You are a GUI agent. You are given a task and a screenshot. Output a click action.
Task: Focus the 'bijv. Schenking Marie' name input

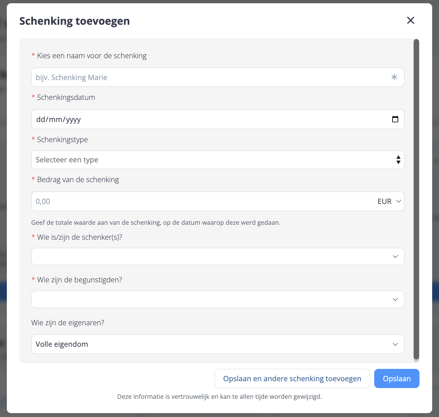(x=208, y=77)
